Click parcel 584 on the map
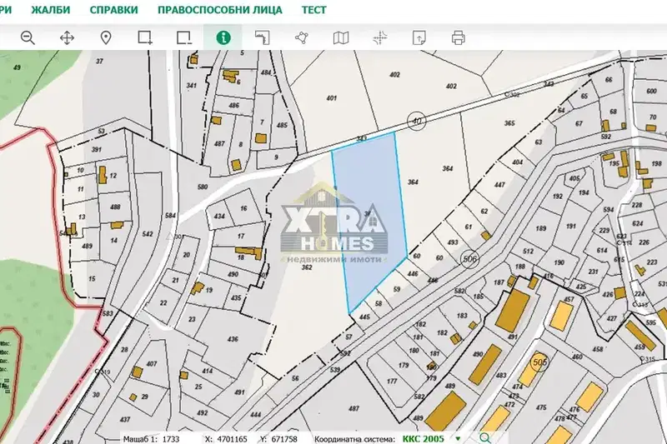The height and width of the screenshot is (444, 667). point(170,216)
